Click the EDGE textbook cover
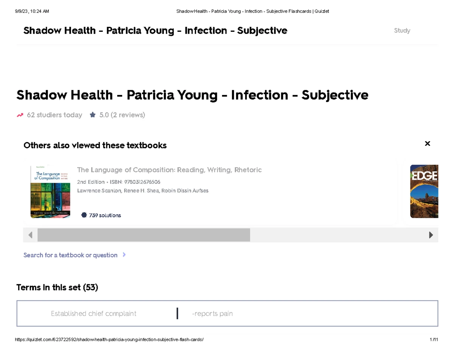Viewport: 454px width, 351px height. coord(424,191)
